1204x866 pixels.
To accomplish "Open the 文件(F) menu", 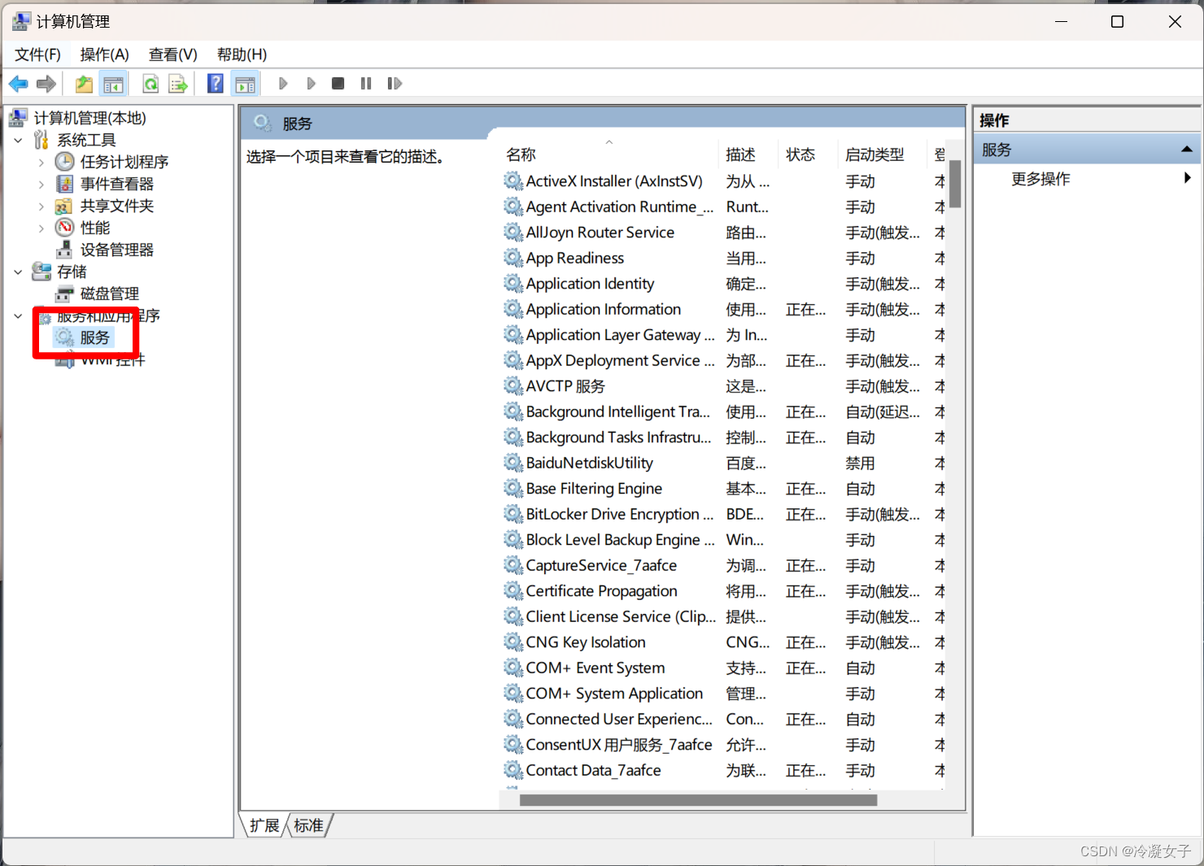I will click(x=37, y=54).
